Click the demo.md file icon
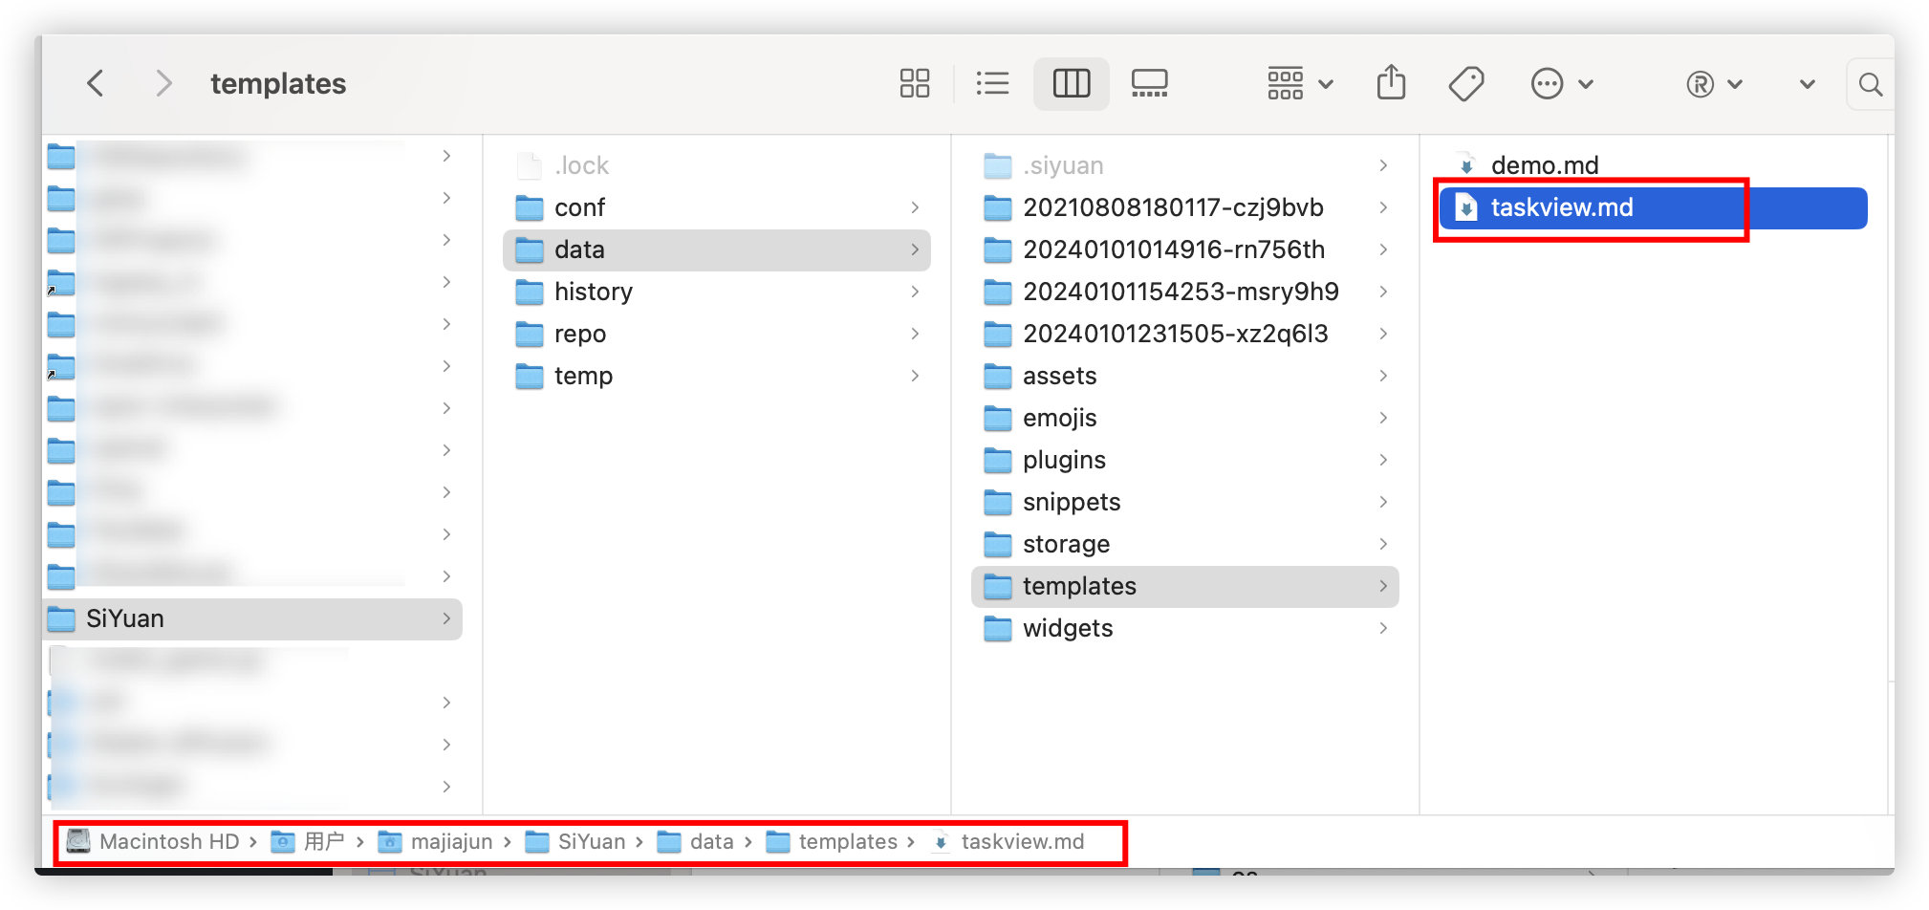 [1465, 166]
